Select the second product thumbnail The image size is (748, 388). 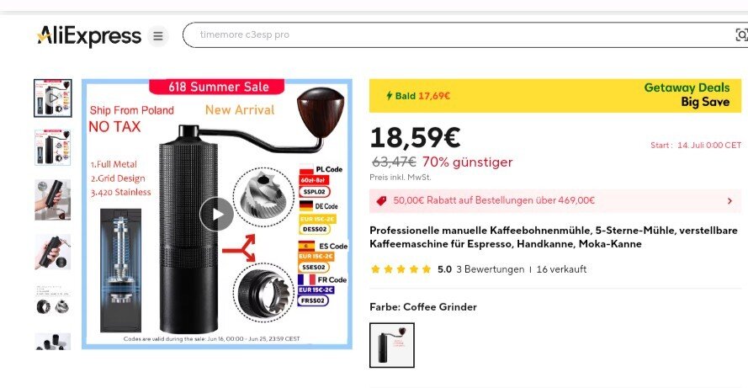point(53,147)
